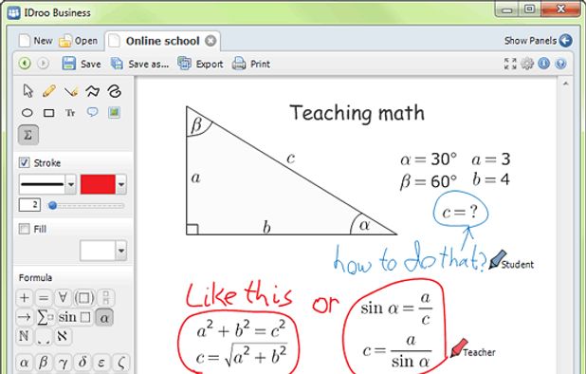Select the arrow pointer tool

tap(27, 91)
